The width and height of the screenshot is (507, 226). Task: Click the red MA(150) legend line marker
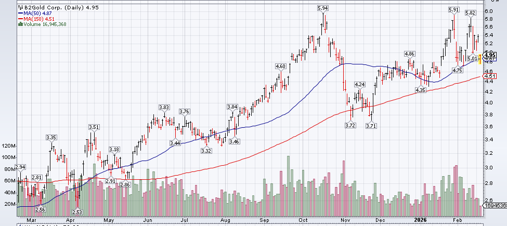(20, 19)
